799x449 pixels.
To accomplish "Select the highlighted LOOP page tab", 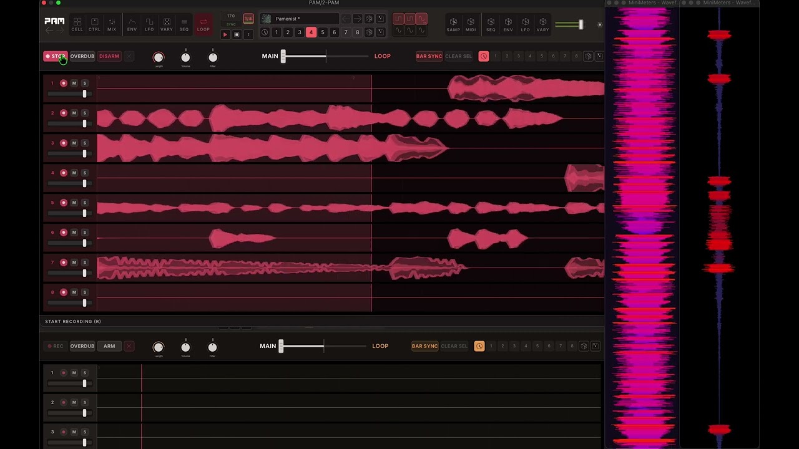I will click(x=203, y=24).
